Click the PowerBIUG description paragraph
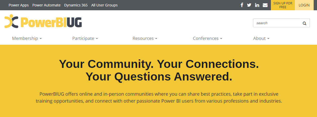The width and height of the screenshot is (317, 117). pos(159,97)
